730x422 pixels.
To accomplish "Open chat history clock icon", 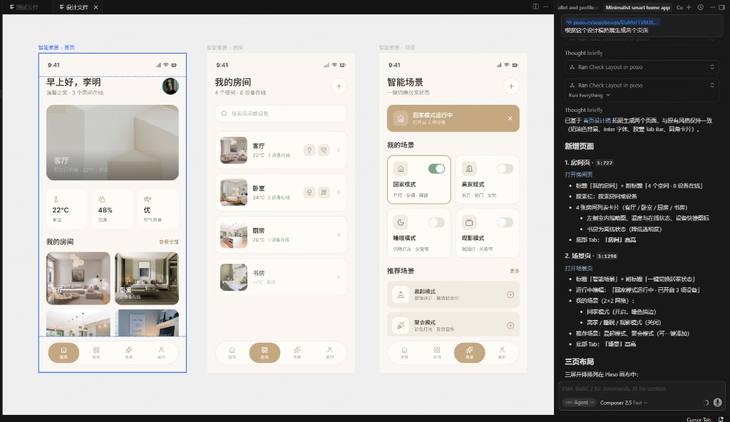I will tap(700, 7).
